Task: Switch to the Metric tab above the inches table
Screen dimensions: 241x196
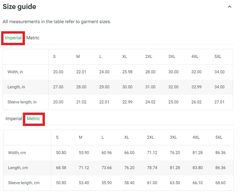Action: pos(33,38)
